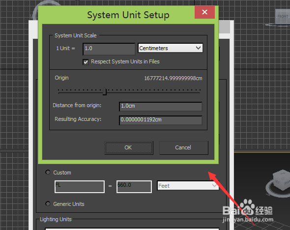
Task: Open the Feet dropdown in Units Setup
Action: point(188,186)
